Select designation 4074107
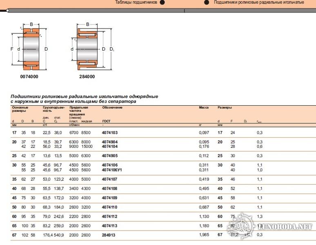The height and width of the screenshot is (245, 316). (x=110, y=179)
